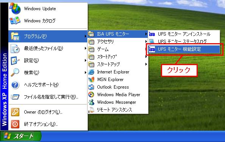The image size is (225, 142).
Task: Open UPS モニター ステータスログ entry
Action: point(184,42)
